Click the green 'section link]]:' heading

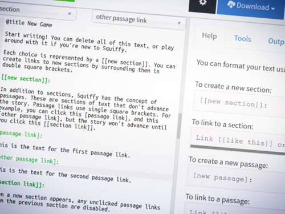(22, 183)
